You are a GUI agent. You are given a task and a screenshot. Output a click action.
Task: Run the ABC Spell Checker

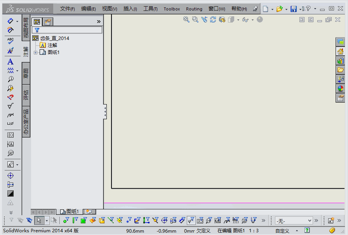click(10, 41)
